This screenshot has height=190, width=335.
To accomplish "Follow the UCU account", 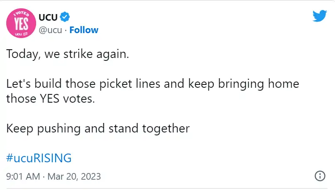I will tap(84, 30).
